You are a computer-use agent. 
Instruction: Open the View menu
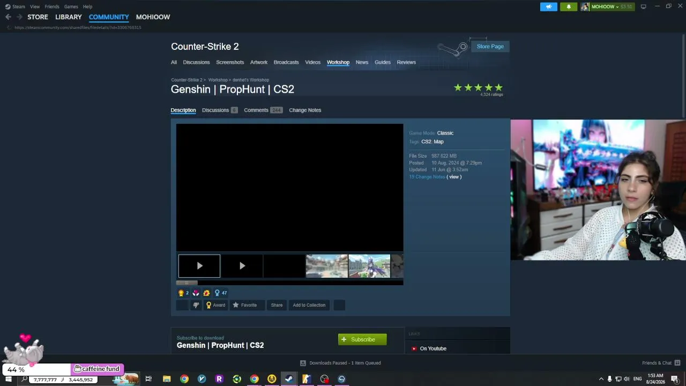pyautogui.click(x=35, y=6)
